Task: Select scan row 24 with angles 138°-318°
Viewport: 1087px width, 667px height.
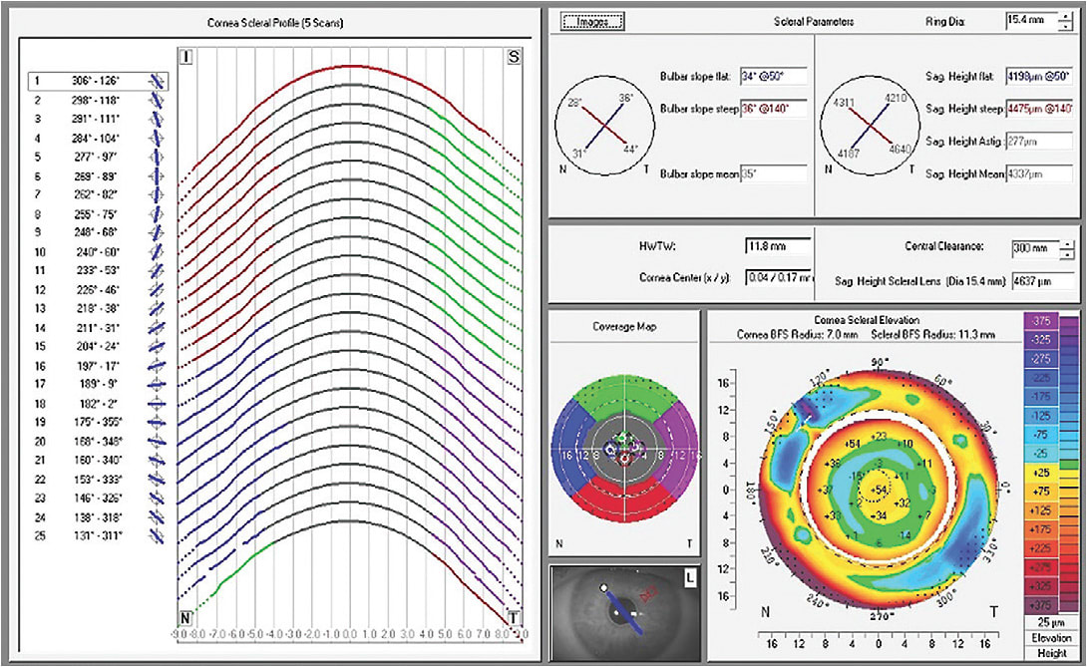Action: 98,517
